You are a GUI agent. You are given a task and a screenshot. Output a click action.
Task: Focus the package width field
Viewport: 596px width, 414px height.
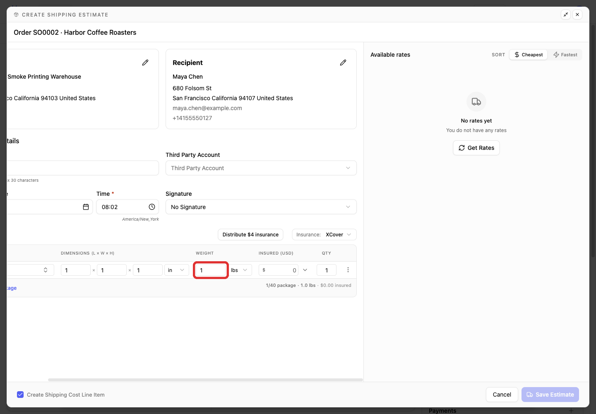[x=112, y=270]
